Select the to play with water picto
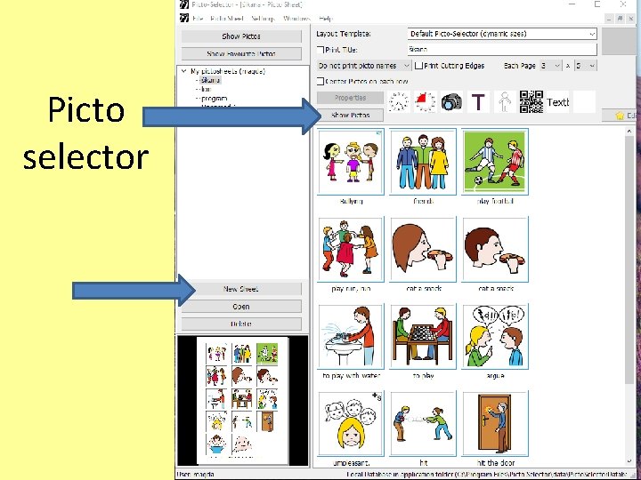The width and height of the screenshot is (641, 480). click(x=351, y=336)
